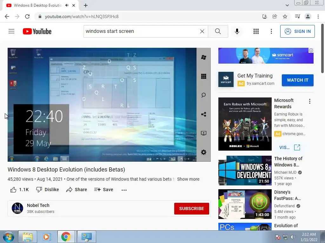Open the Chrome profile avatar
Image resolution: width=325 pixels, height=243 pixels.
click(308, 16)
